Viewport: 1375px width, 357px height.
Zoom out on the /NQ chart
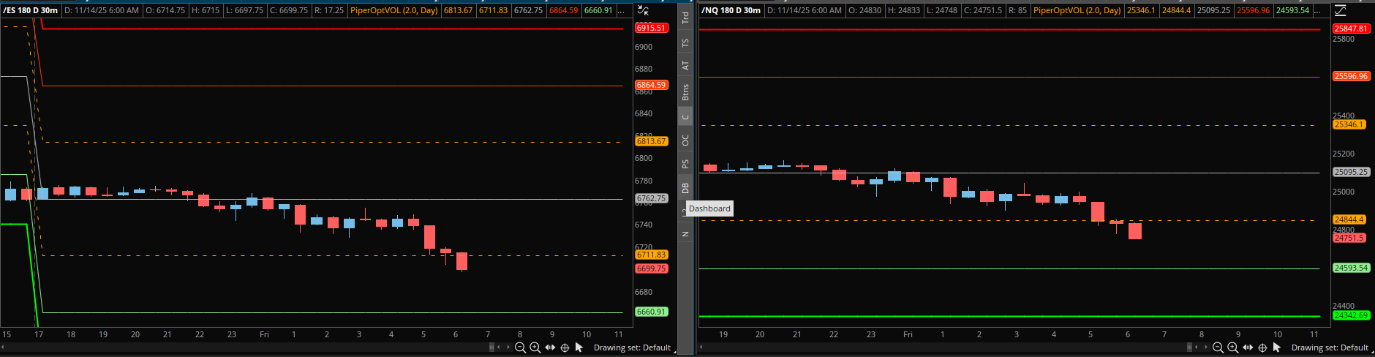point(1218,347)
